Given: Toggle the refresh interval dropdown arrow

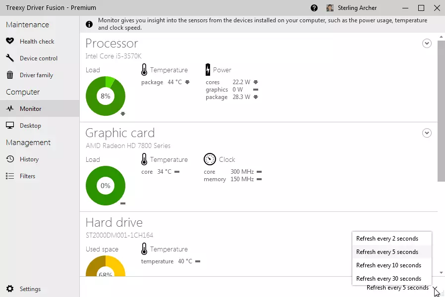Looking at the screenshot, I should click(435, 288).
